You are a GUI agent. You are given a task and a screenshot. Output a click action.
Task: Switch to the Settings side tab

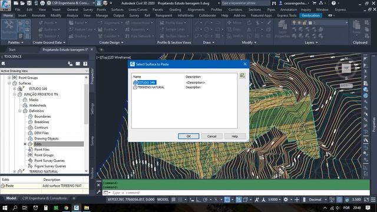coord(92,108)
